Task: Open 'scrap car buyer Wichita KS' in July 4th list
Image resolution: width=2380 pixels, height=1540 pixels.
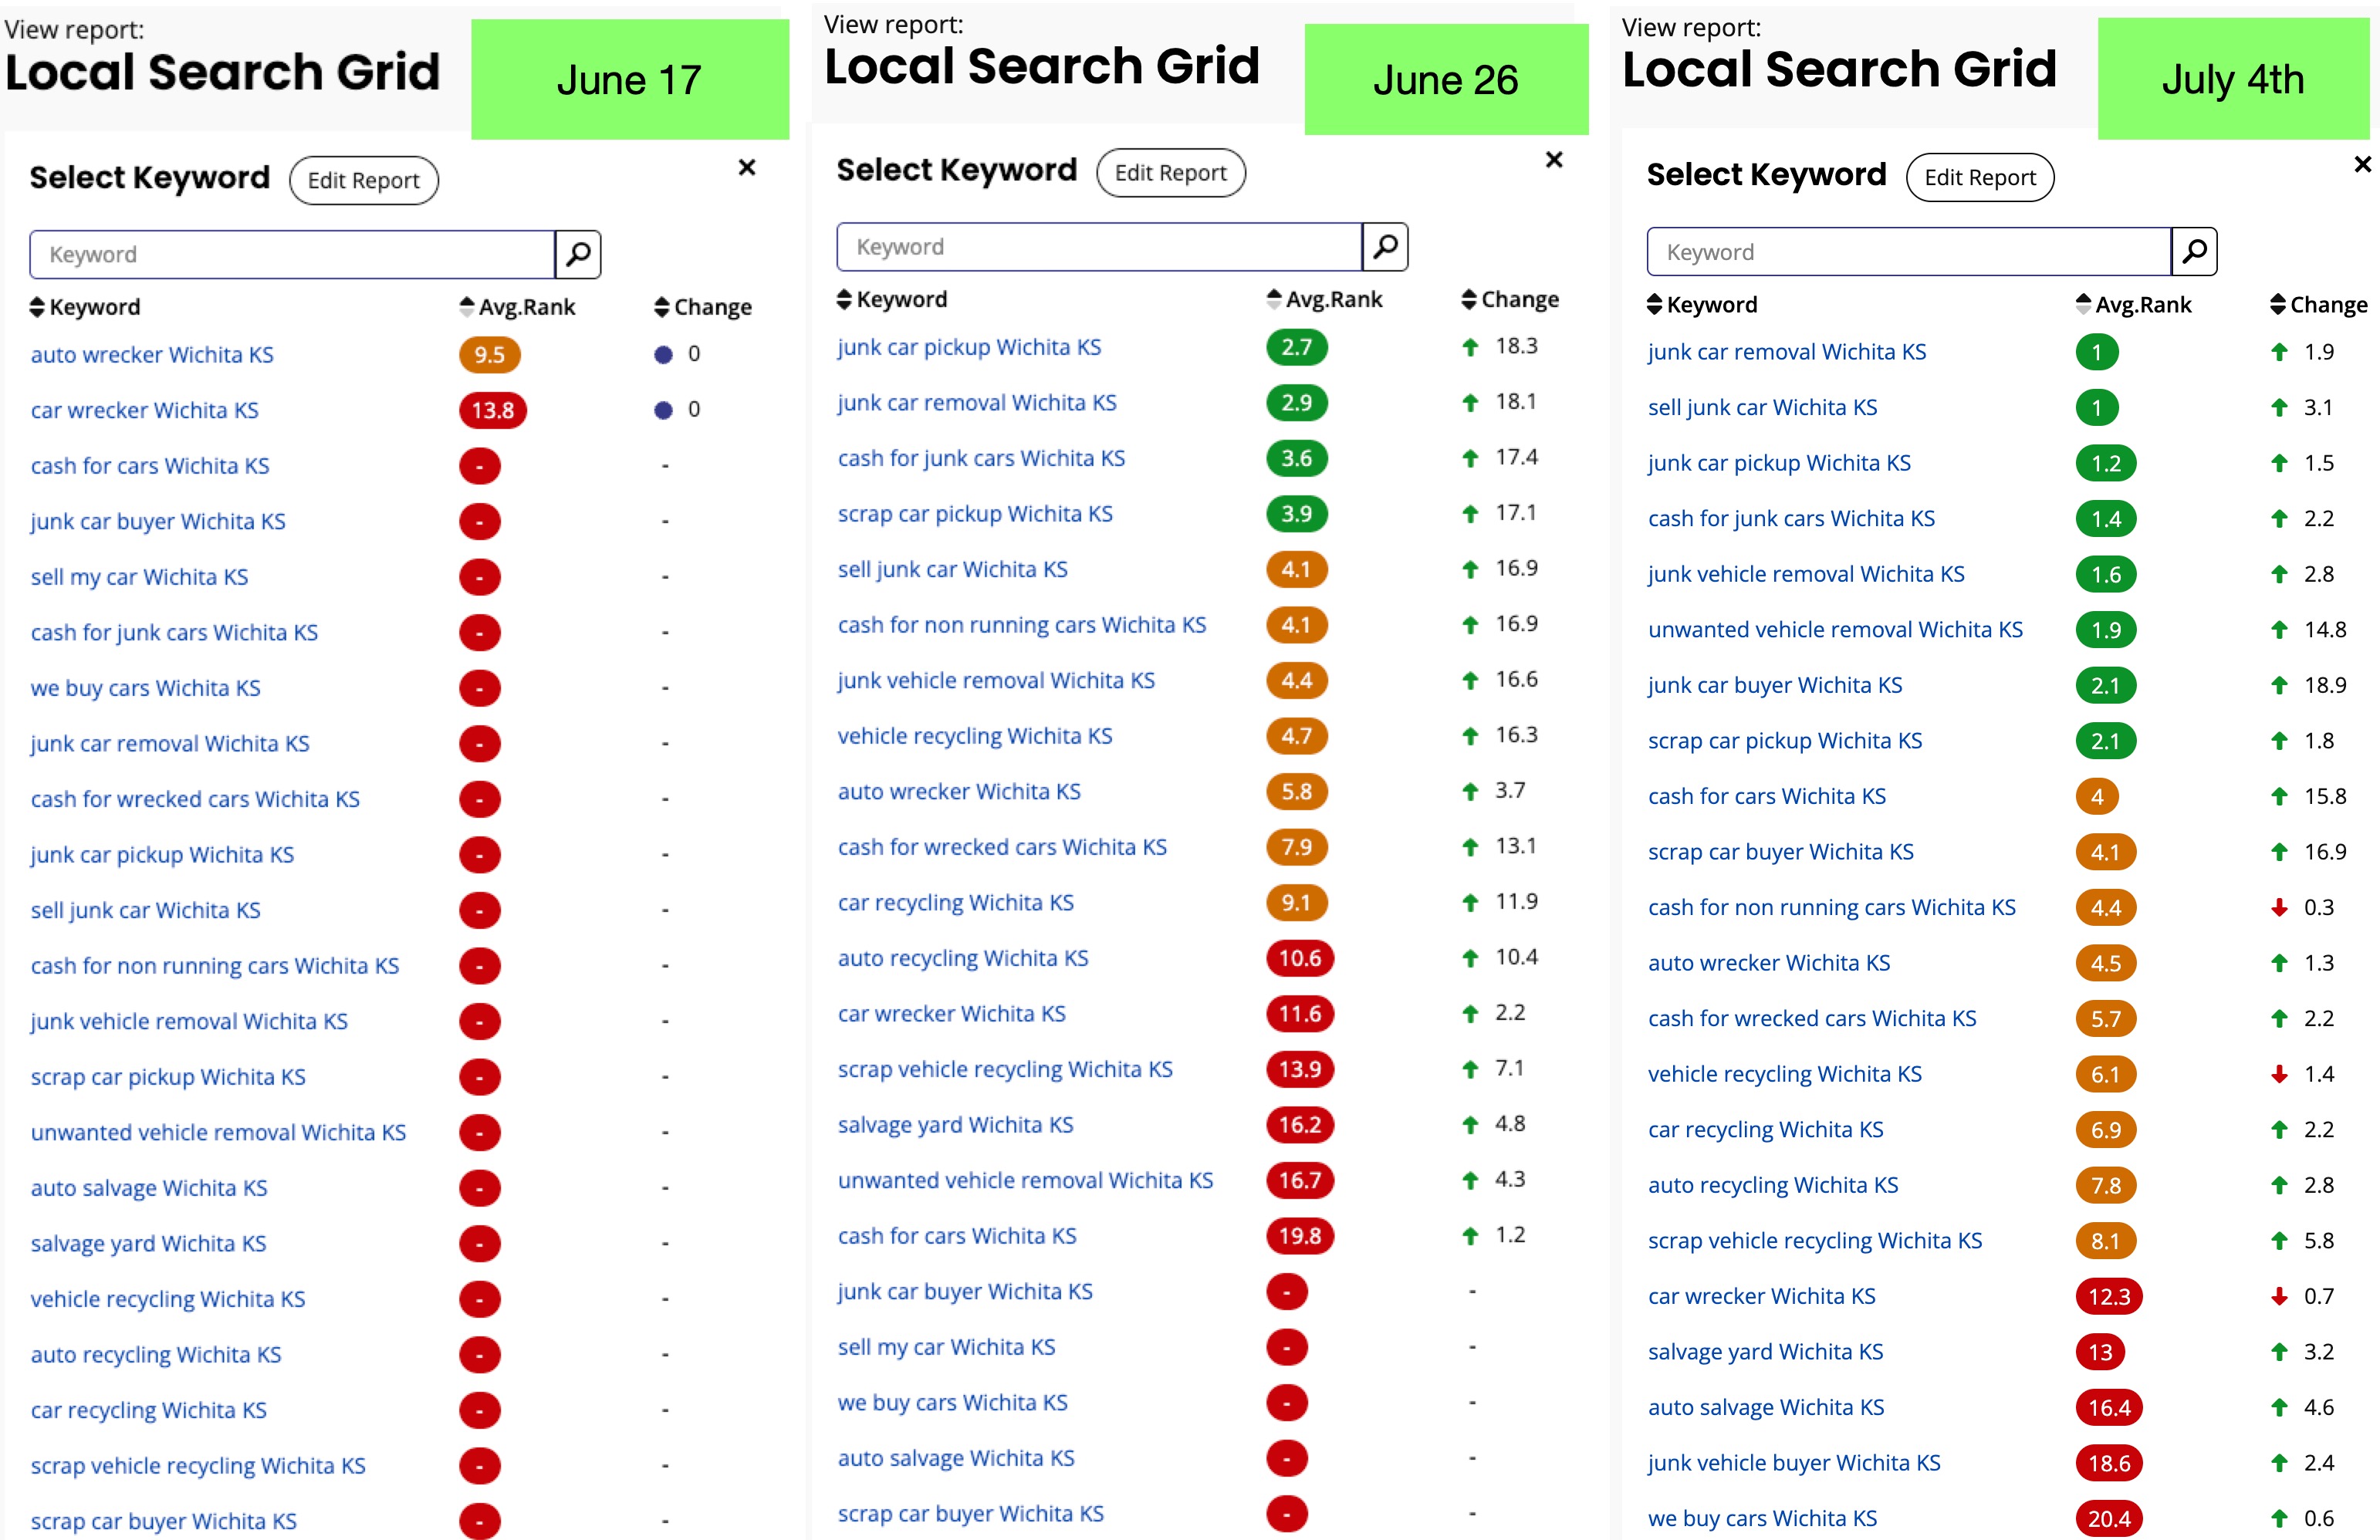Action: tap(1781, 852)
